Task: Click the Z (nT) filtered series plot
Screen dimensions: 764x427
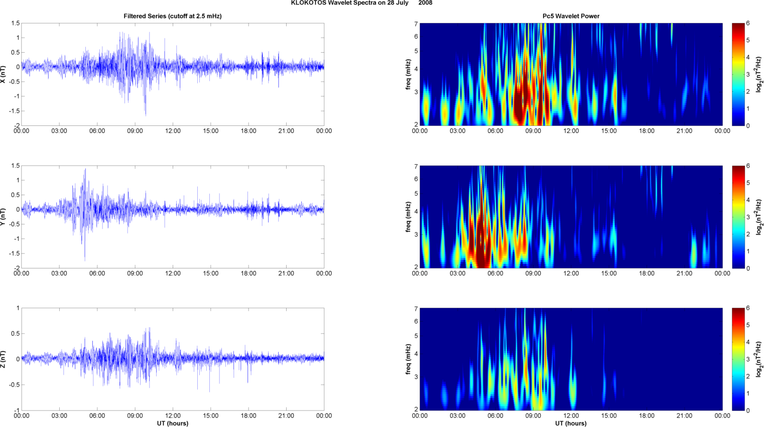Action: (x=173, y=359)
